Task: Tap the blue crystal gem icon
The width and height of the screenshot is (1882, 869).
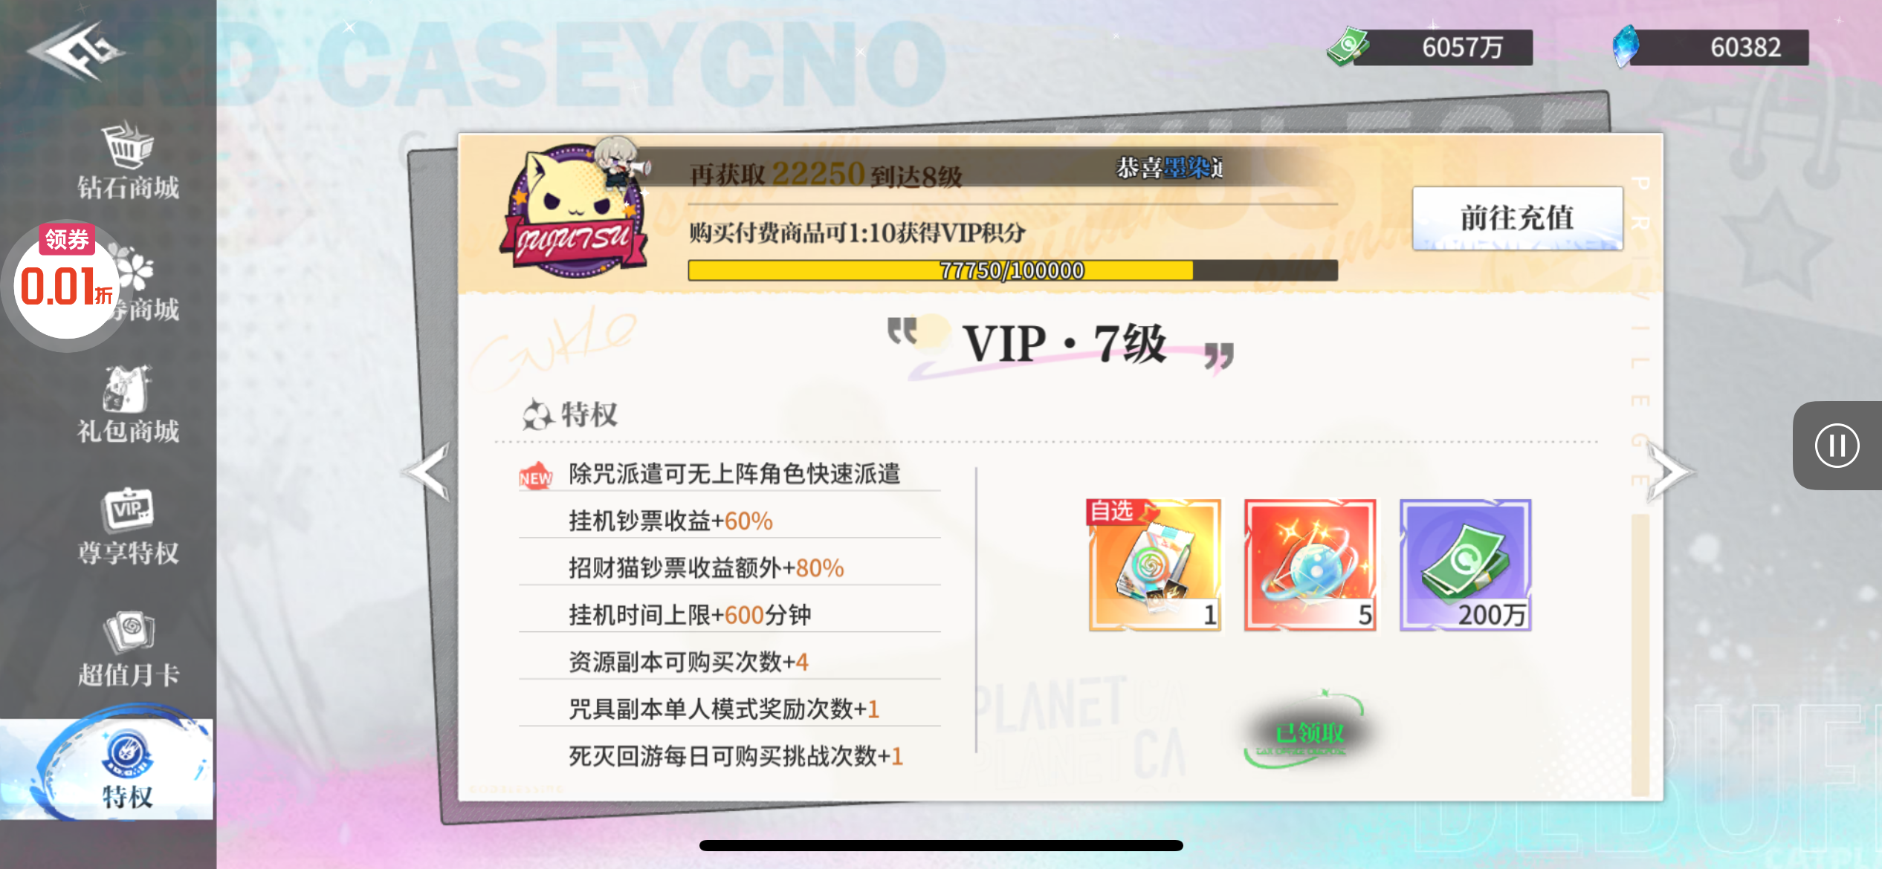Action: (1626, 46)
